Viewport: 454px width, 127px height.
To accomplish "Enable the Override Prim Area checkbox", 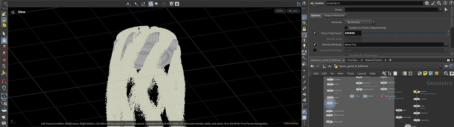I will 315,50.
